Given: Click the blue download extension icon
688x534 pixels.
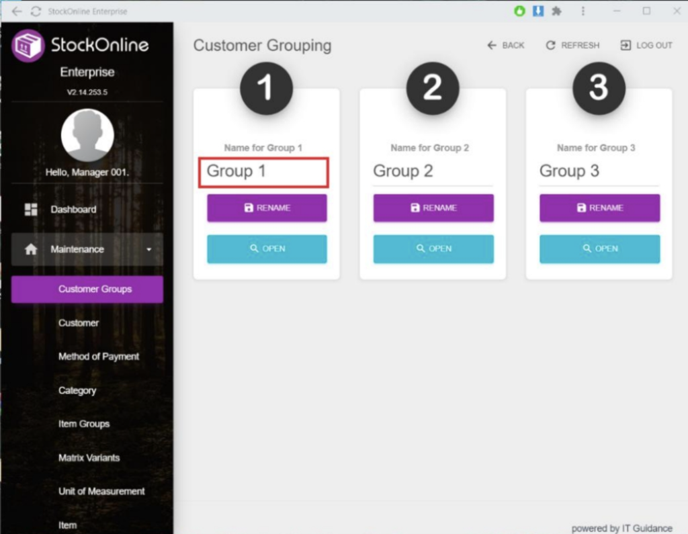Looking at the screenshot, I should [x=537, y=11].
